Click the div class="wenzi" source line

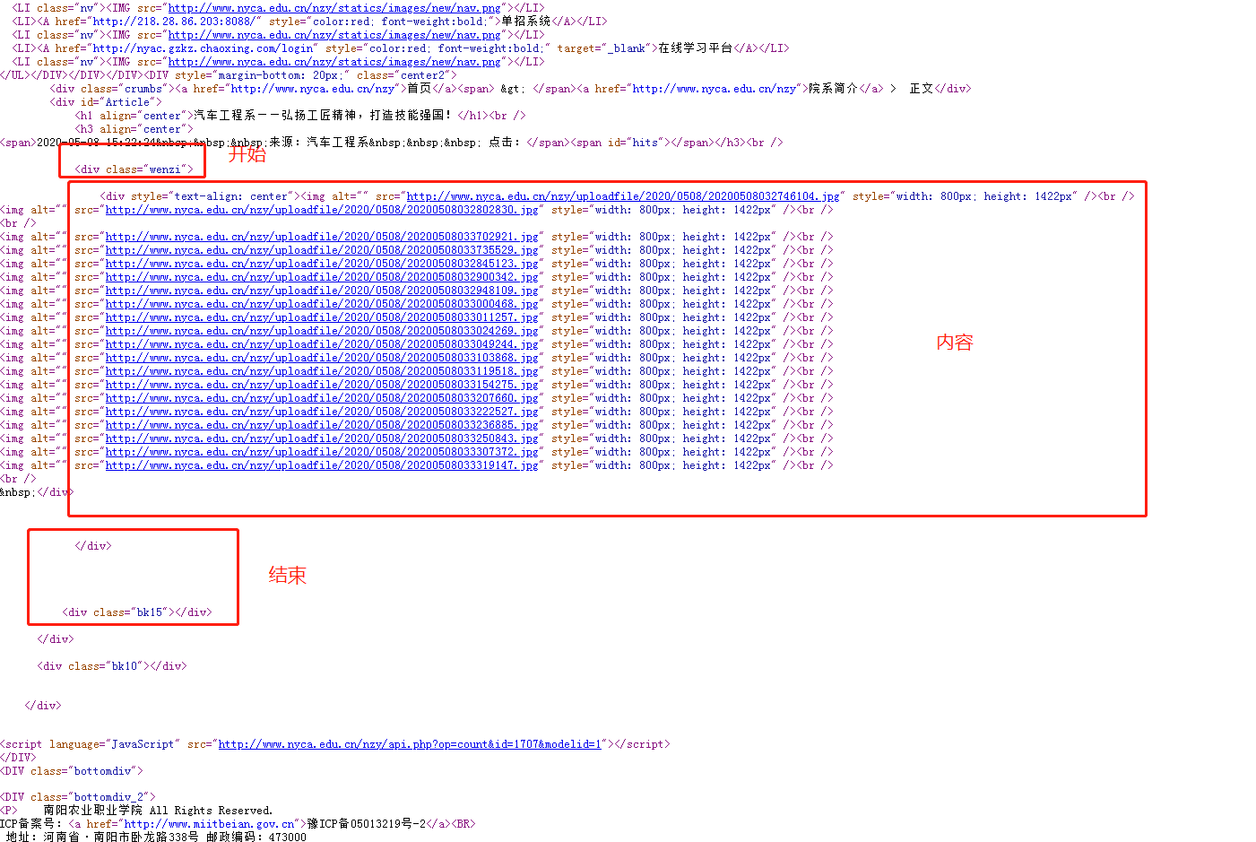134,169
